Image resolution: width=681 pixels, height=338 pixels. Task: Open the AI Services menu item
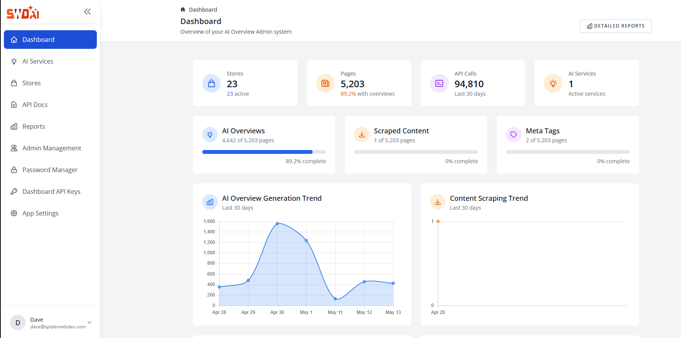pos(38,61)
